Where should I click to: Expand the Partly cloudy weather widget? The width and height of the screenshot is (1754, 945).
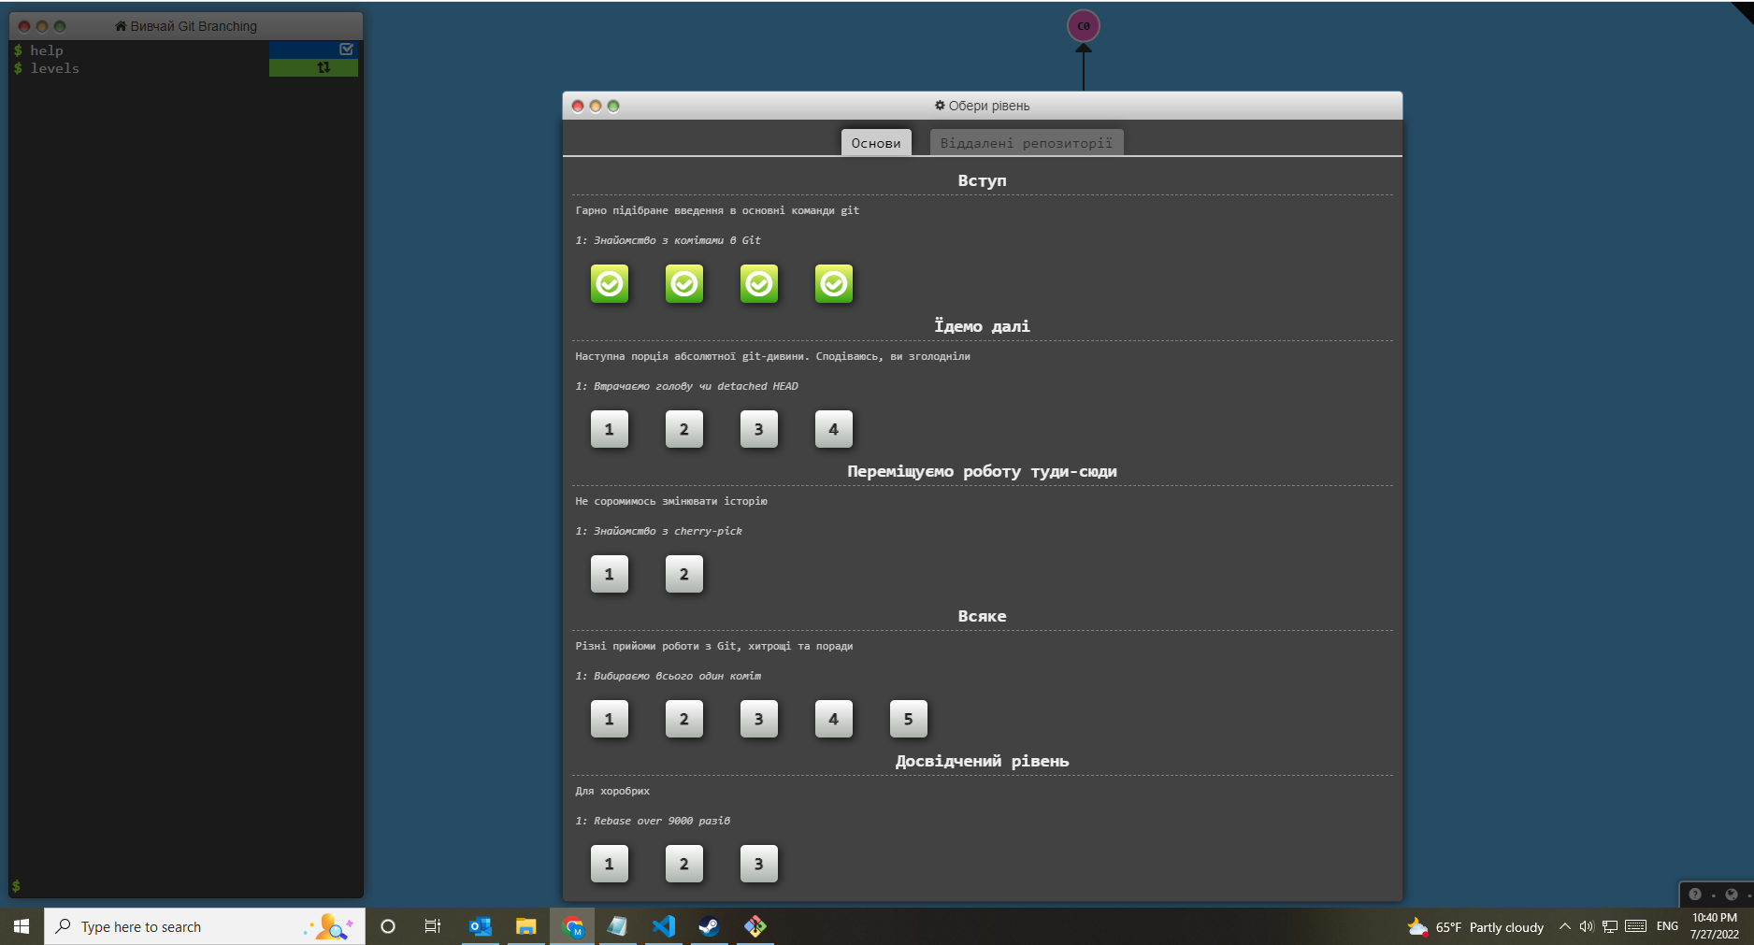click(1487, 926)
